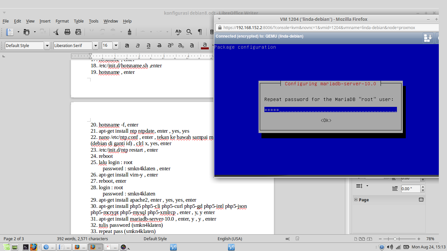Click the 78% zoom level
This screenshot has width=447, height=251.
click(430, 239)
